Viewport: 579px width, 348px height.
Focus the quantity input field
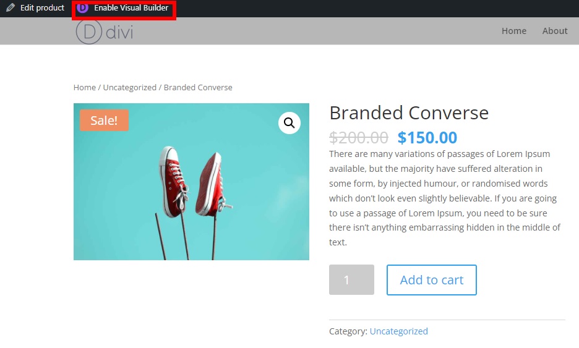(351, 280)
